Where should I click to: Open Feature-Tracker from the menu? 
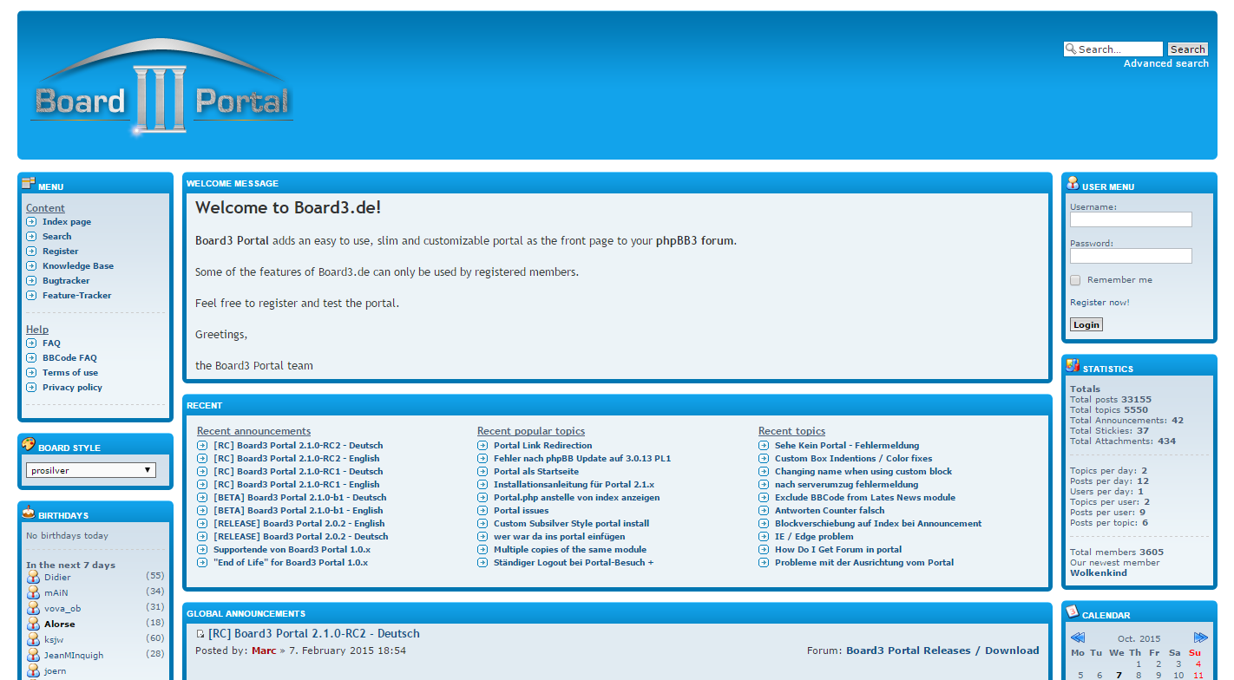pos(76,296)
